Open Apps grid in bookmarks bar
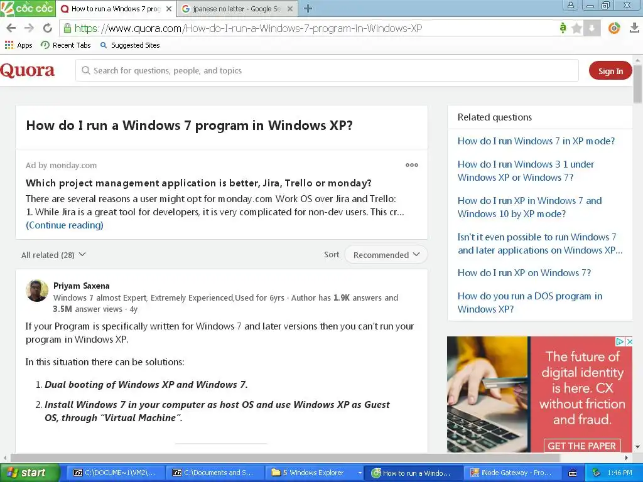 click(18, 45)
